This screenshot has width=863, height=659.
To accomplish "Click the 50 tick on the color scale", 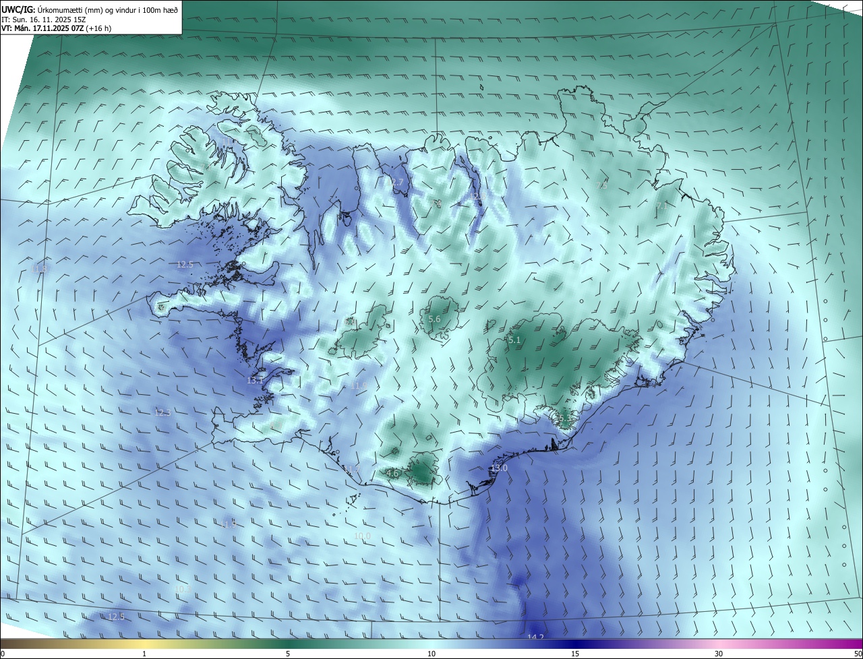I will (x=858, y=654).
